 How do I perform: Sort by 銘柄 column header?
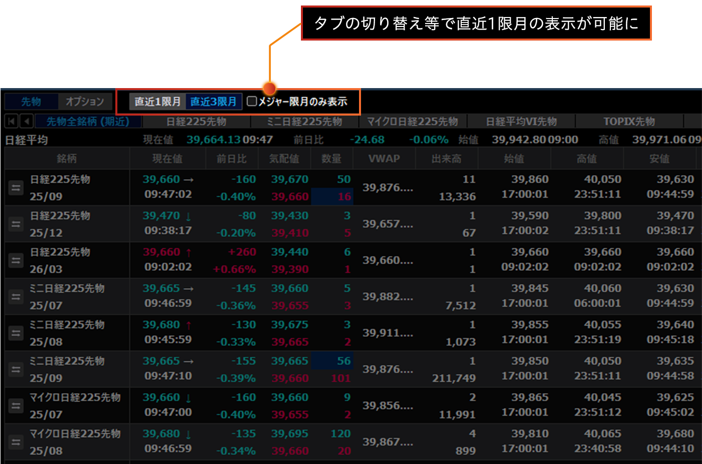(x=67, y=159)
